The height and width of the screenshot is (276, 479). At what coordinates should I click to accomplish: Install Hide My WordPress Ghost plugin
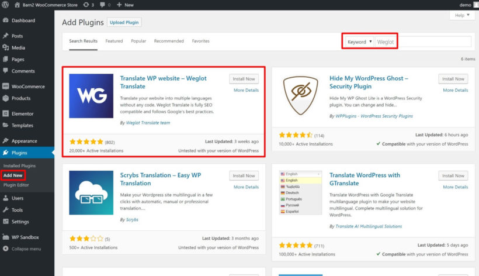453,79
